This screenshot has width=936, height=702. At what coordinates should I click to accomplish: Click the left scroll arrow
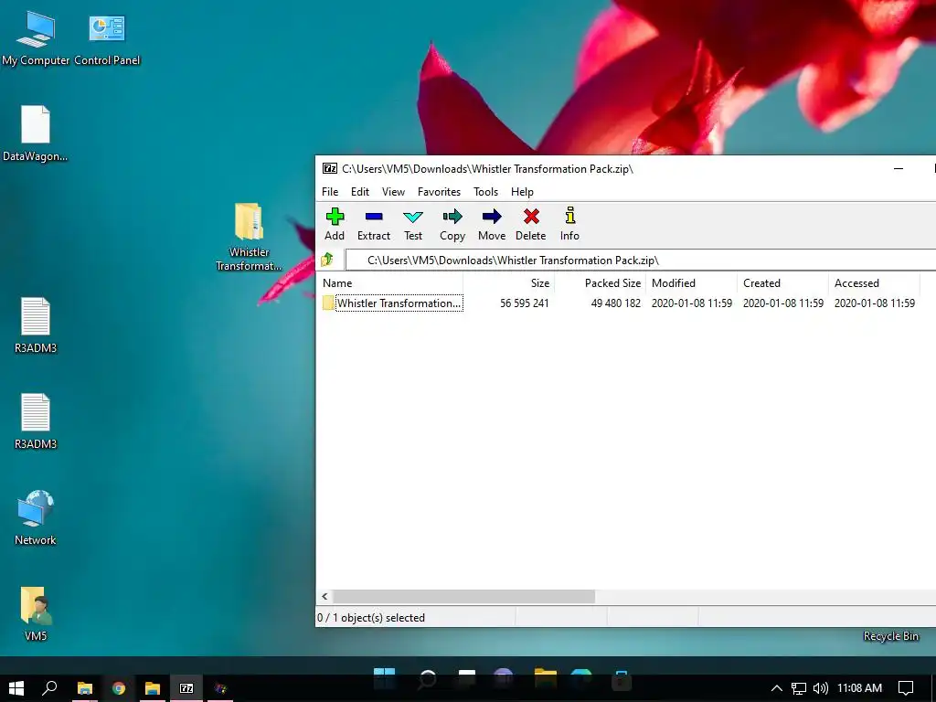pyautogui.click(x=324, y=596)
